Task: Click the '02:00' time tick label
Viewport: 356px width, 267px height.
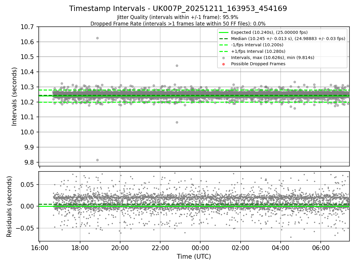Action: coord(240,248)
